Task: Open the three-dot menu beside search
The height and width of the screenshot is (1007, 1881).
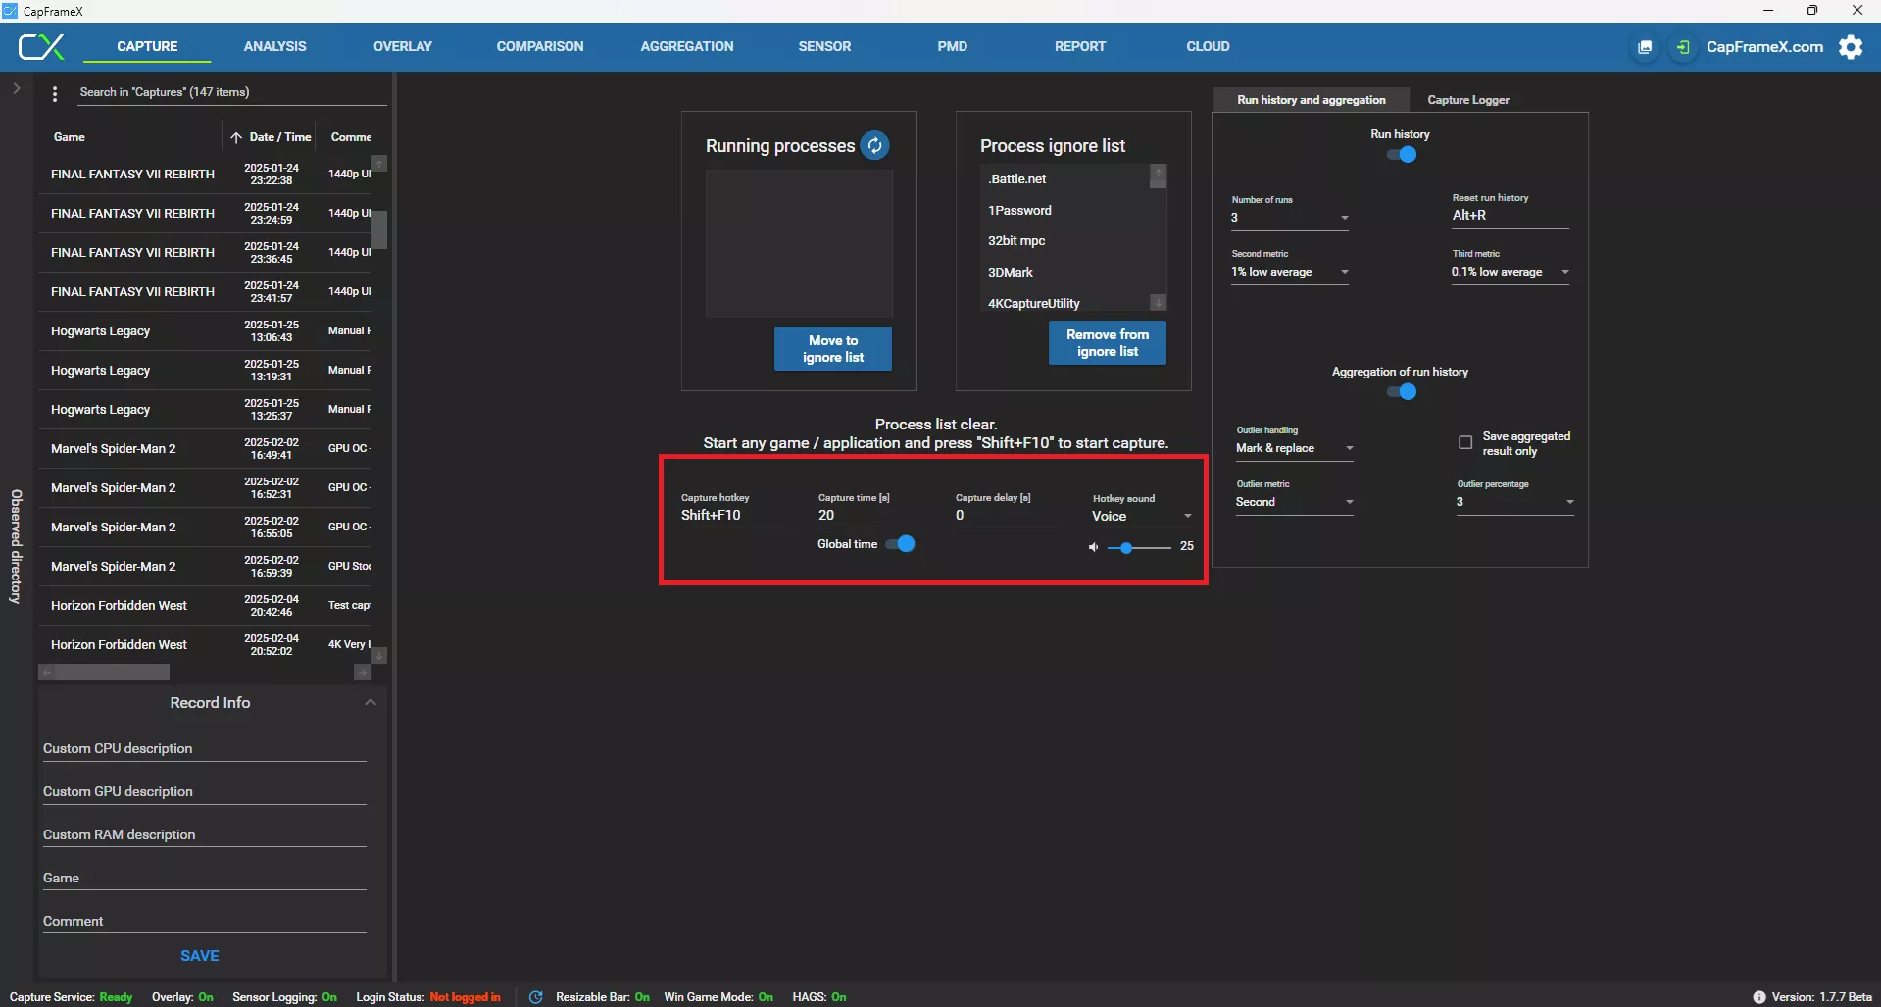Action: 55,93
